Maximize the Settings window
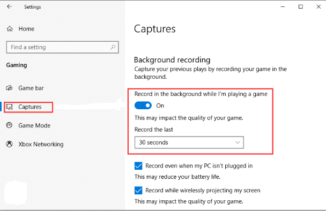 point(301,6)
